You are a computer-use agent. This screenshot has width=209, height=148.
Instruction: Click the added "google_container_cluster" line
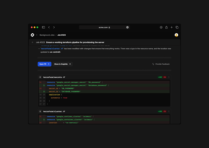tap(104, 120)
